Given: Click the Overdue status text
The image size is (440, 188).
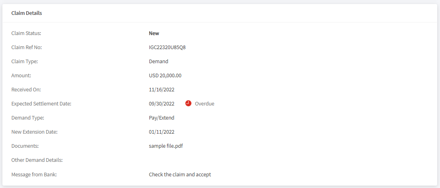Looking at the screenshot, I should 205,104.
